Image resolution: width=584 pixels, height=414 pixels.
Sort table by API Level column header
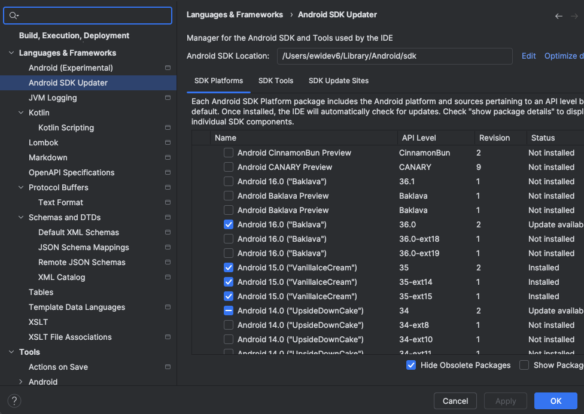tap(436, 138)
